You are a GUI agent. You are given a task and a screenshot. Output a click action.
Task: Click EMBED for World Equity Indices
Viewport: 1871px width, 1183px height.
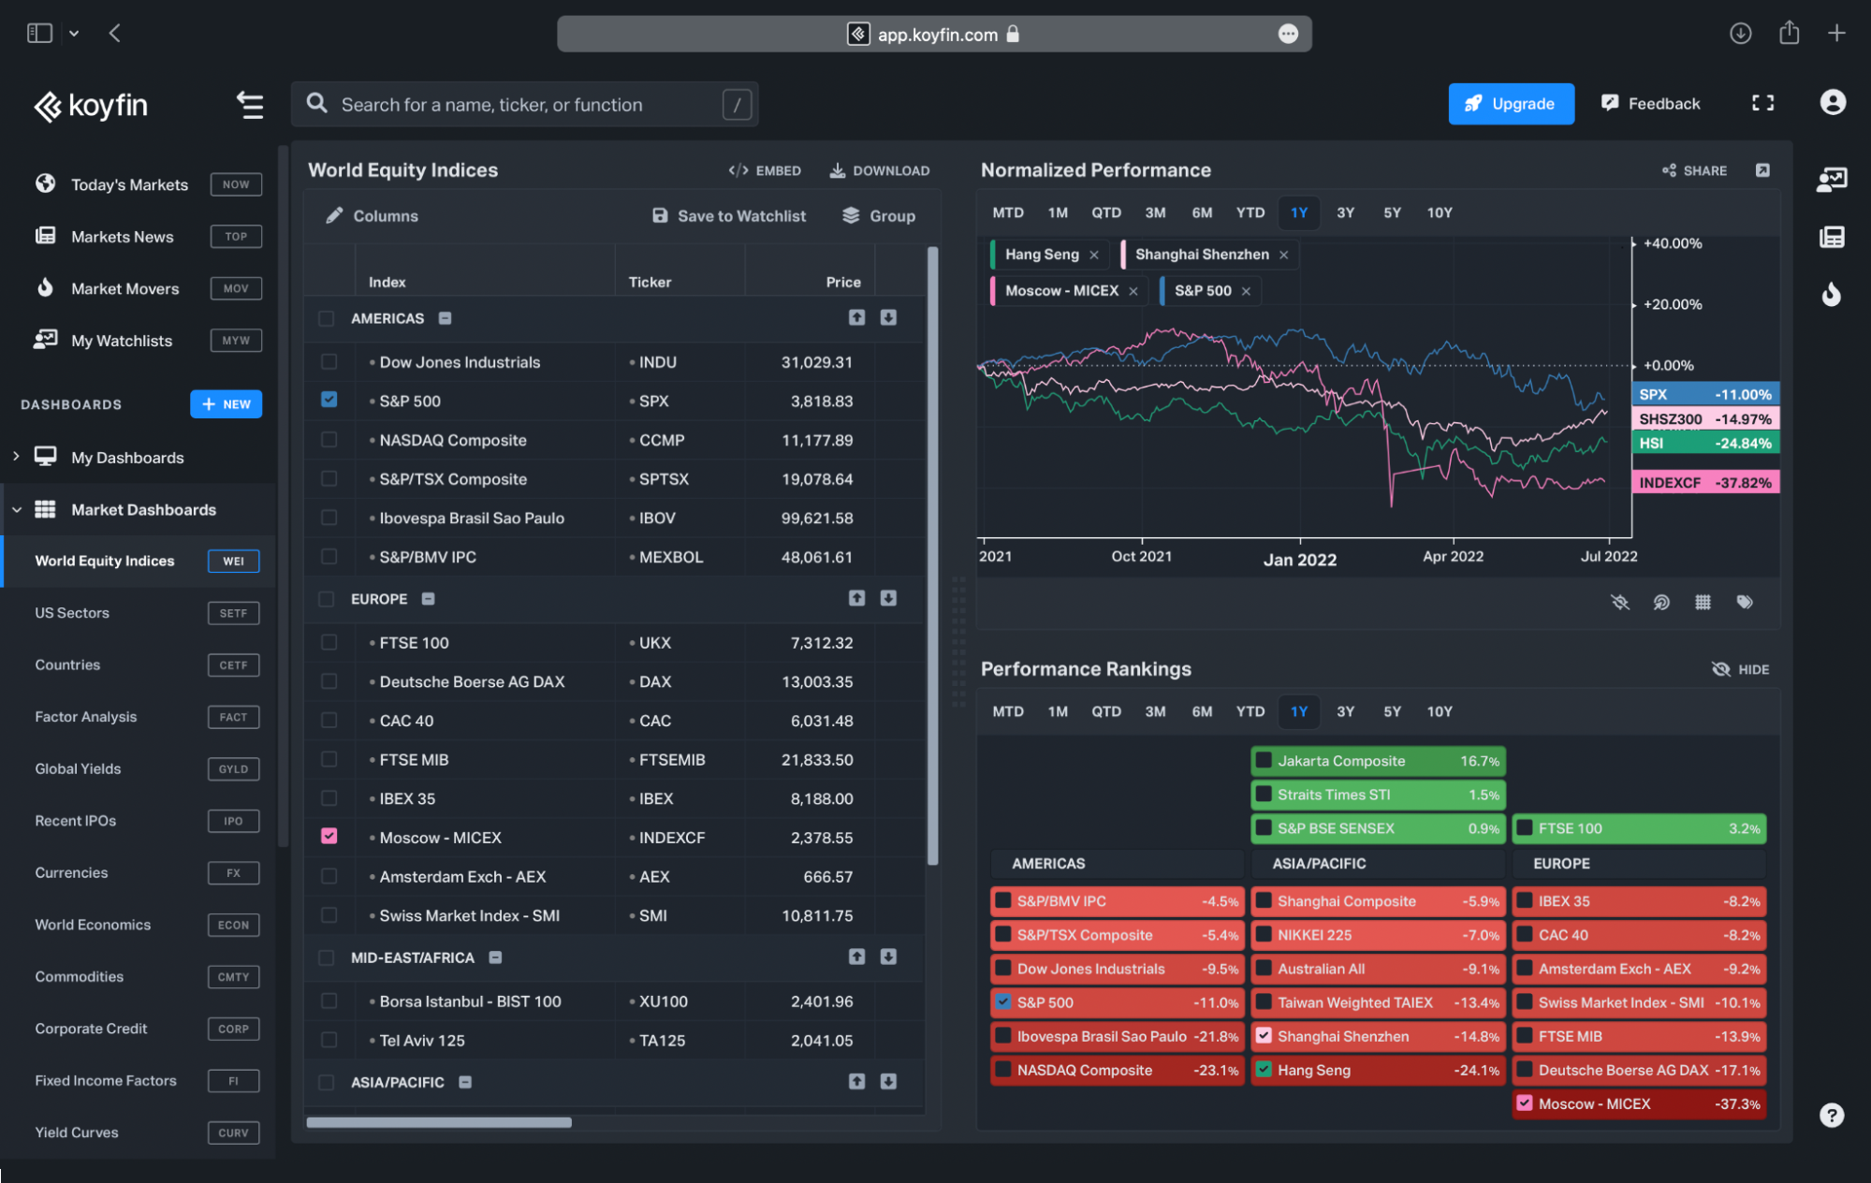pyautogui.click(x=764, y=170)
